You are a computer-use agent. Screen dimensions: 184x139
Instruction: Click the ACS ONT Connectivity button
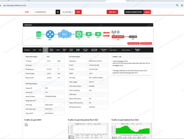(x=134, y=44)
